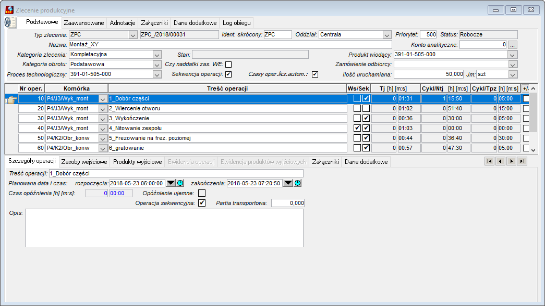Open rozpoczęcia date picker arrow

click(171, 183)
